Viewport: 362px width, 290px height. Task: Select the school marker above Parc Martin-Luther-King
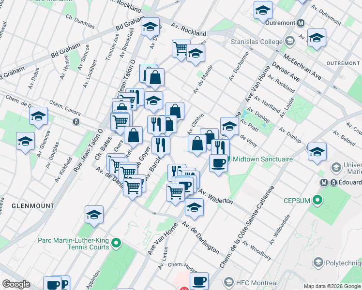click(x=94, y=216)
